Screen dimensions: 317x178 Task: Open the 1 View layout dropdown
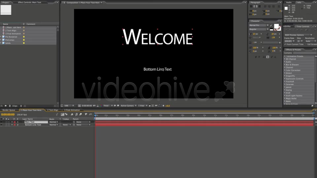click(x=143, y=105)
